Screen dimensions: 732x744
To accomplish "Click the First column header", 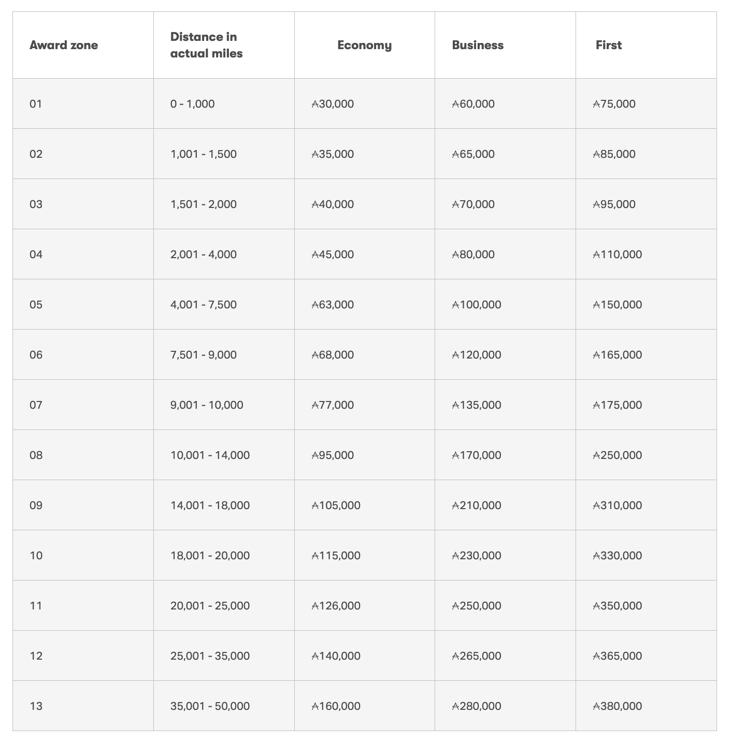I will click(x=609, y=46).
